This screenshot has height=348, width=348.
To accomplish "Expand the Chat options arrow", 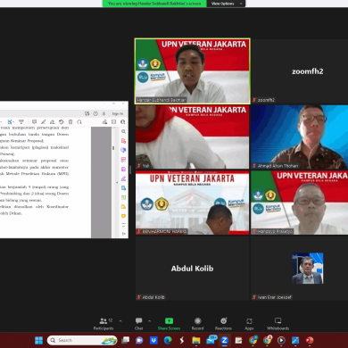I will click(x=149, y=321).
